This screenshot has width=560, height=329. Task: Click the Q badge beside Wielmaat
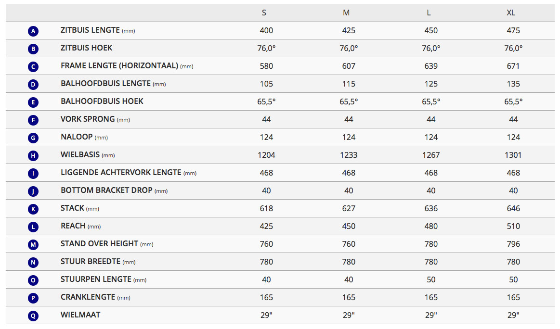tap(33, 316)
